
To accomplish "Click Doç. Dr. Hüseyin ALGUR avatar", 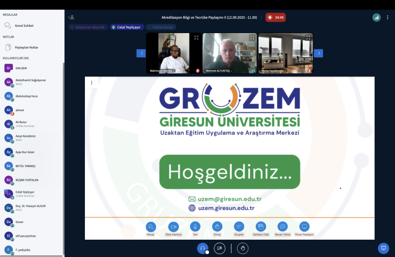I will click(x=8, y=208).
